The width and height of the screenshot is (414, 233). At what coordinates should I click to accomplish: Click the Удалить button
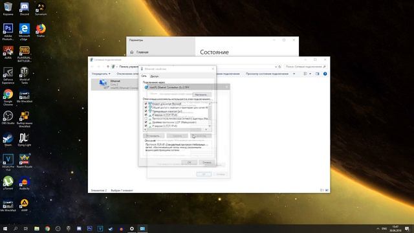[x=177, y=136]
